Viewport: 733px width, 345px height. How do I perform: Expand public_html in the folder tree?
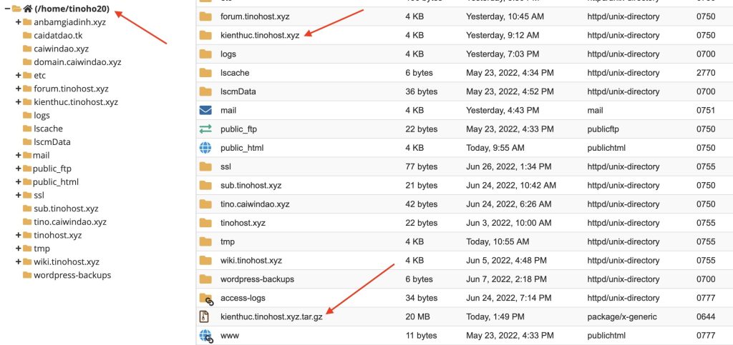18,182
